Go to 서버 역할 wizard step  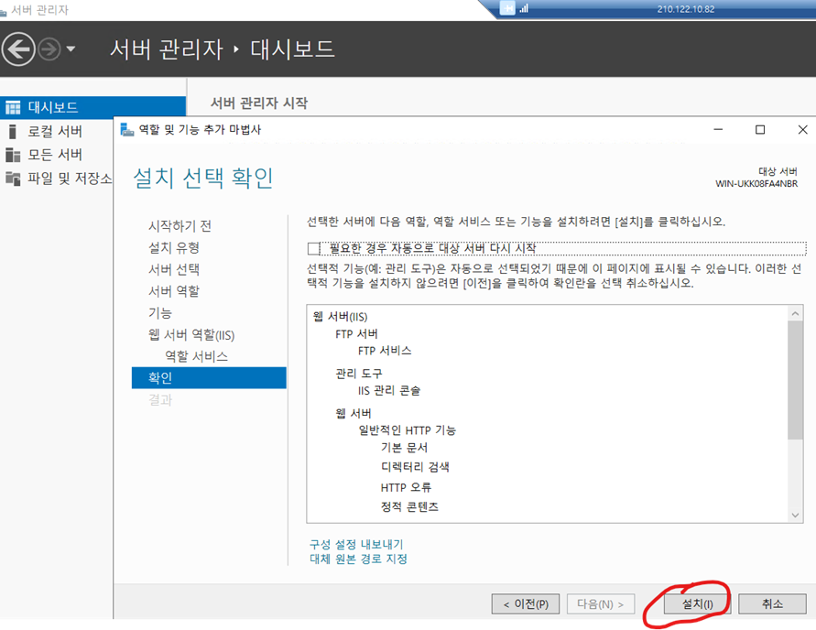pos(174,291)
